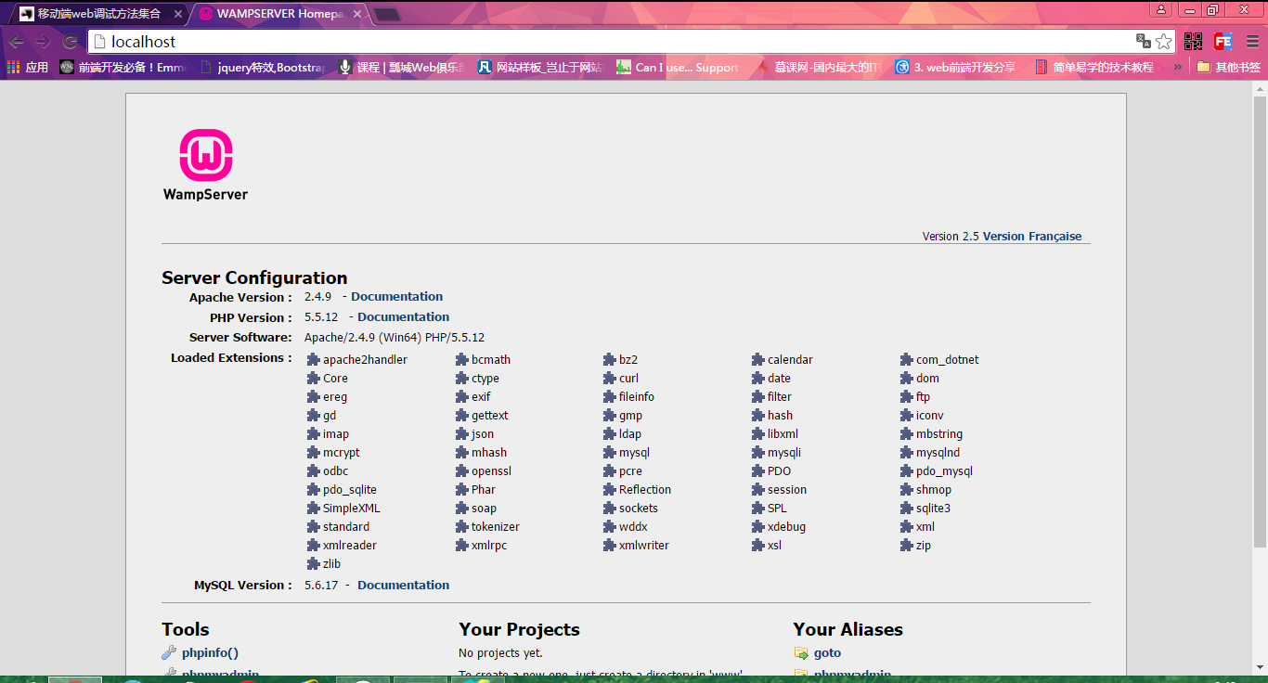Open the MySQL Documentation link
1268x683 pixels.
coord(403,585)
